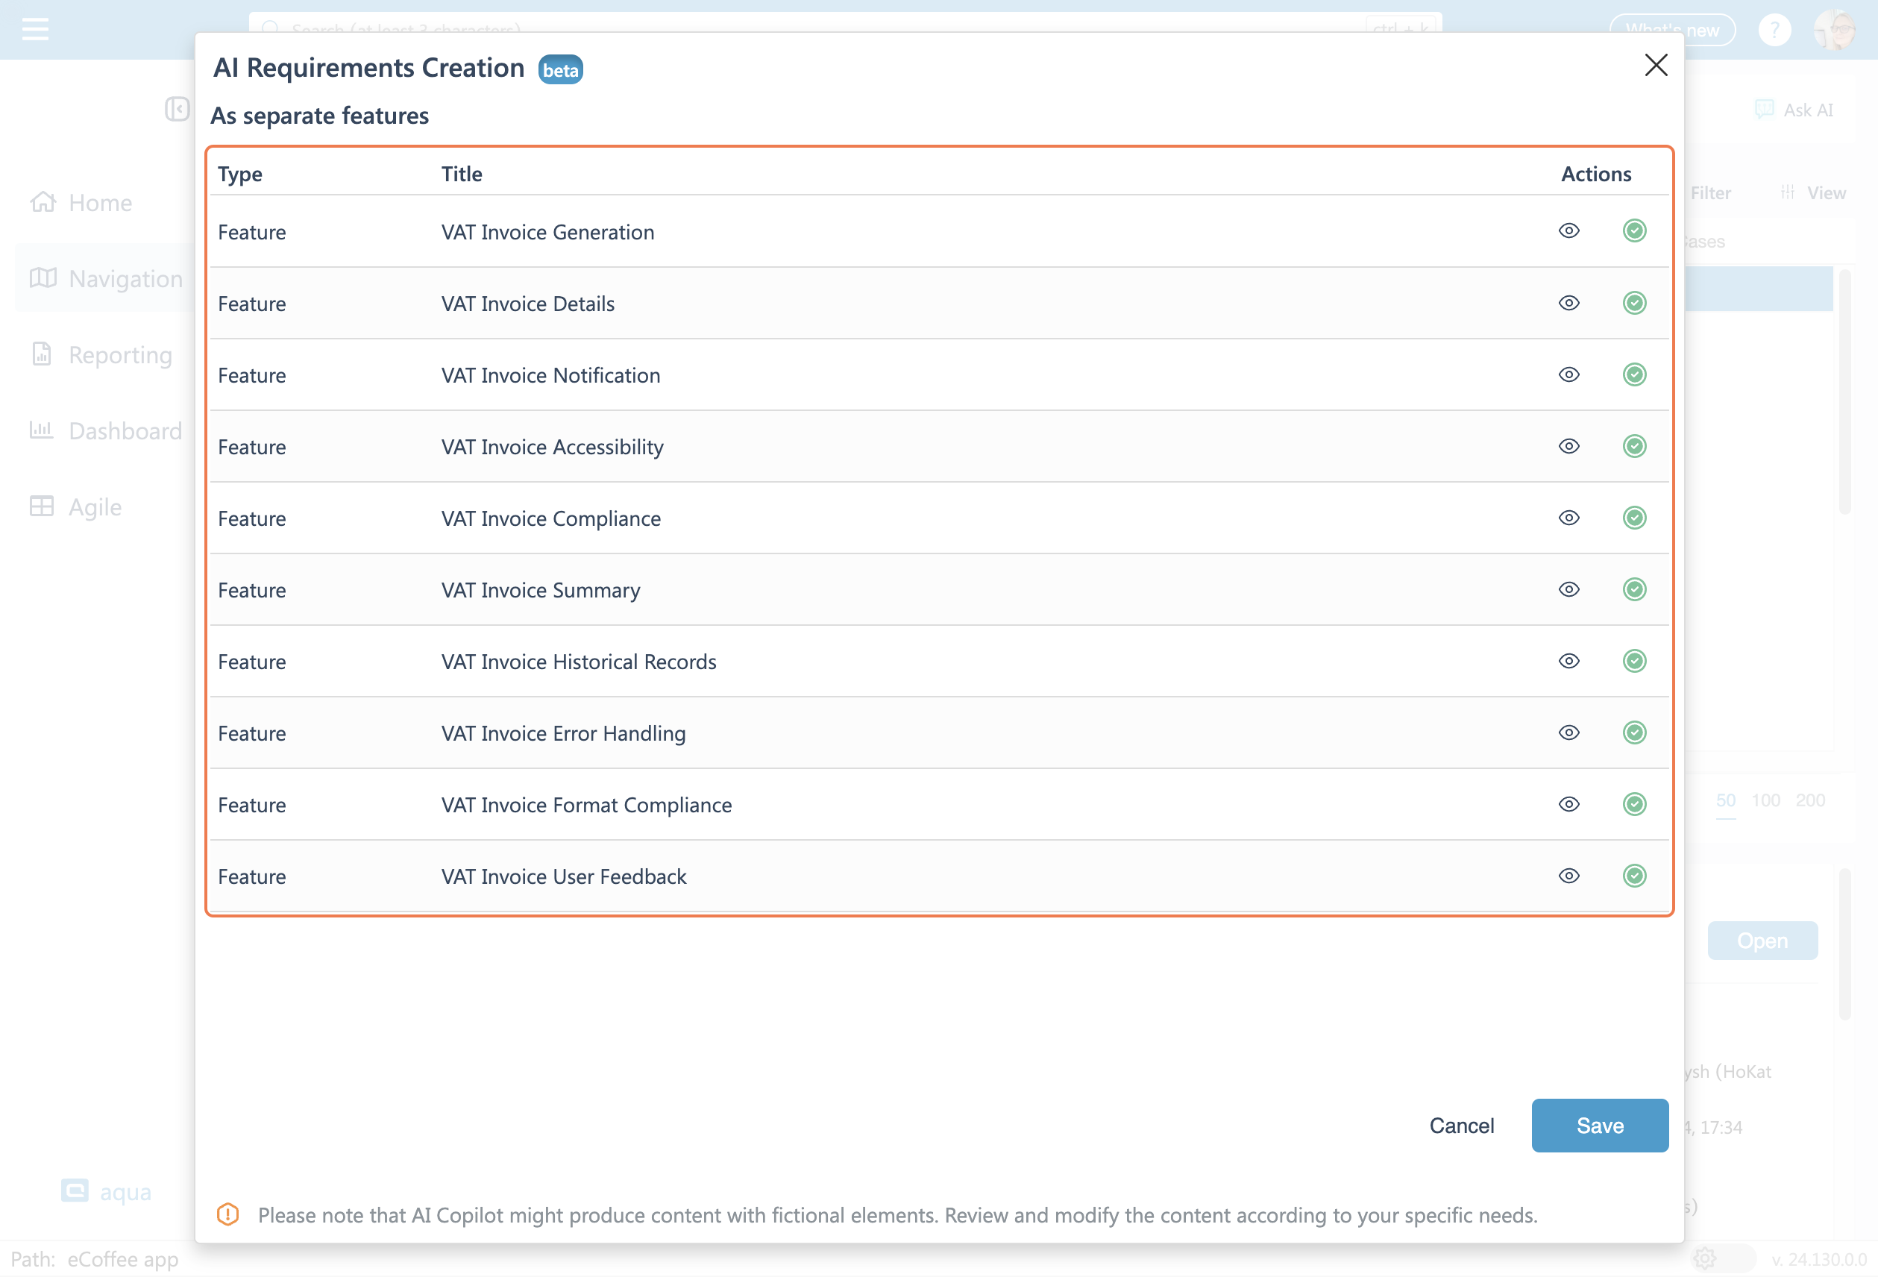This screenshot has height=1277, width=1878.
Task: Toggle green checkmark for VAT Invoice Summary
Action: (x=1634, y=590)
